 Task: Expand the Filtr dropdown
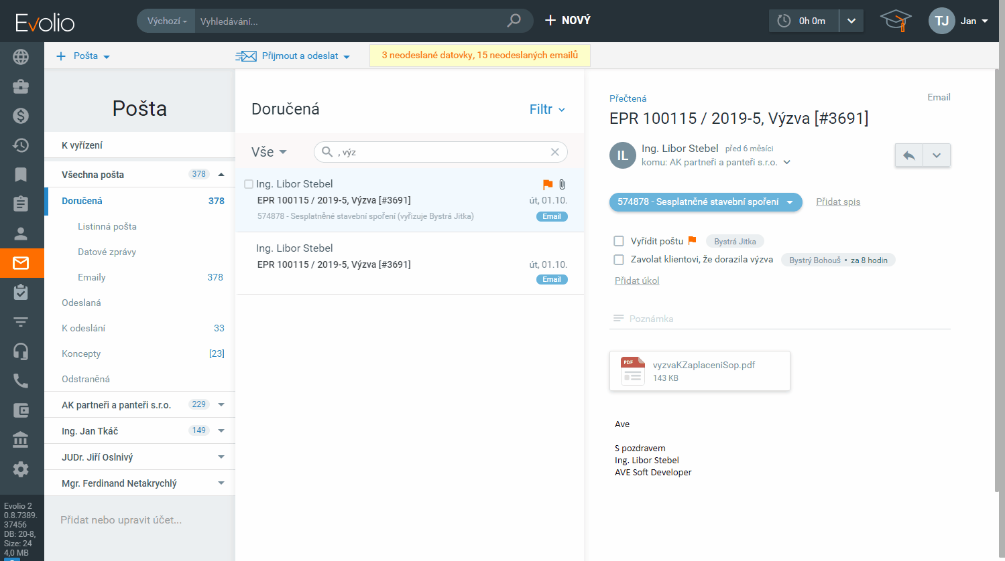(x=547, y=109)
